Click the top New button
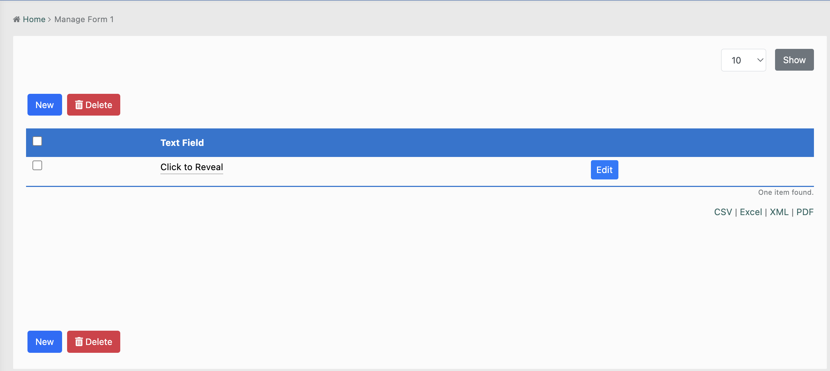 45,105
